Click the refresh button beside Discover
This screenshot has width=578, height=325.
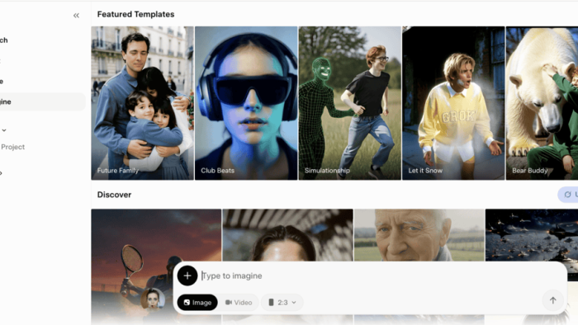(568, 195)
